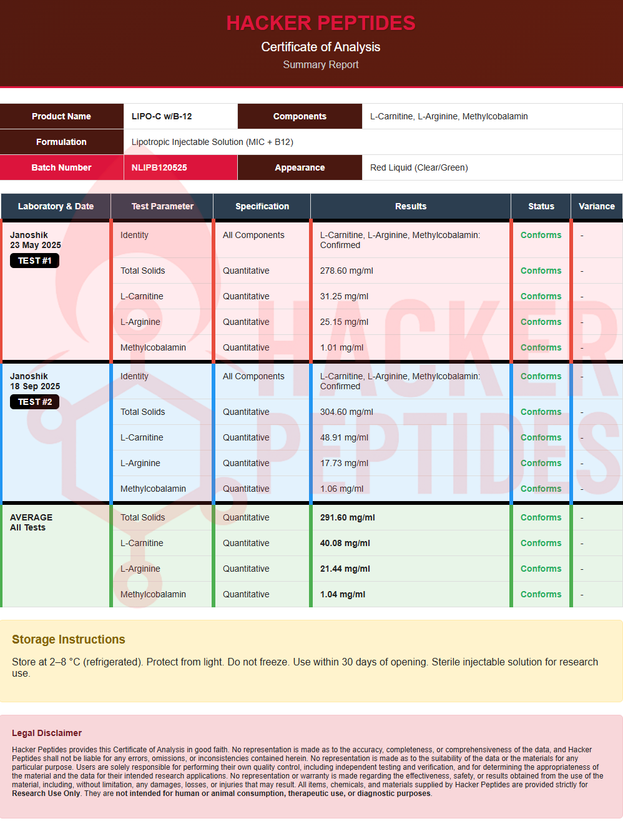Click the AVERAGE All Tests label
The height and width of the screenshot is (821, 623).
[x=31, y=522]
